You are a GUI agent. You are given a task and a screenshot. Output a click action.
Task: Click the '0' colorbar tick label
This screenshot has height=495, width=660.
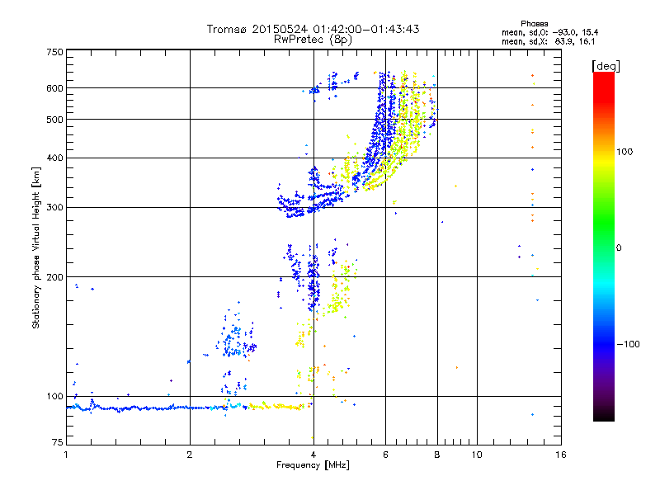[619, 248]
